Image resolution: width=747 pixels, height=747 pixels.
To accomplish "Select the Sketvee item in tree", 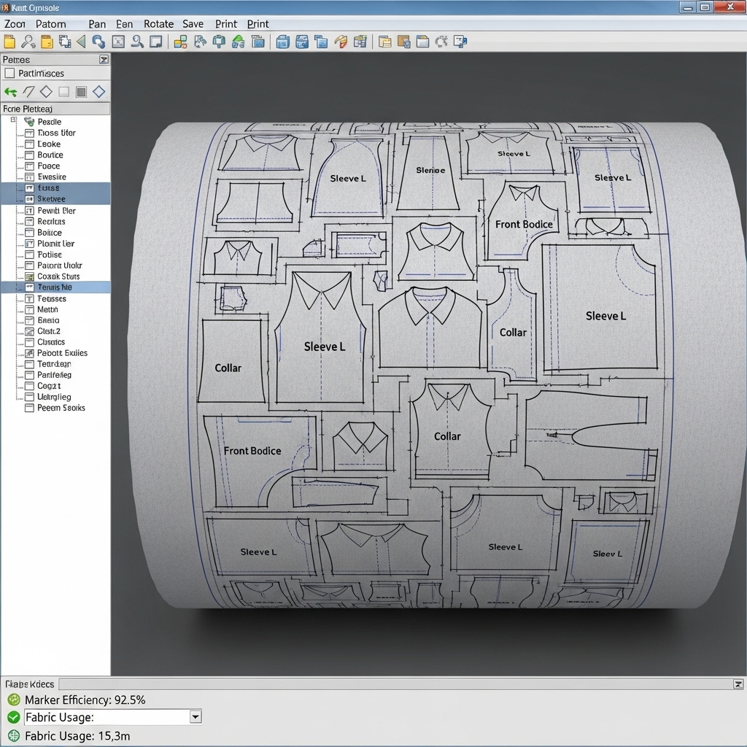I will pos(51,199).
